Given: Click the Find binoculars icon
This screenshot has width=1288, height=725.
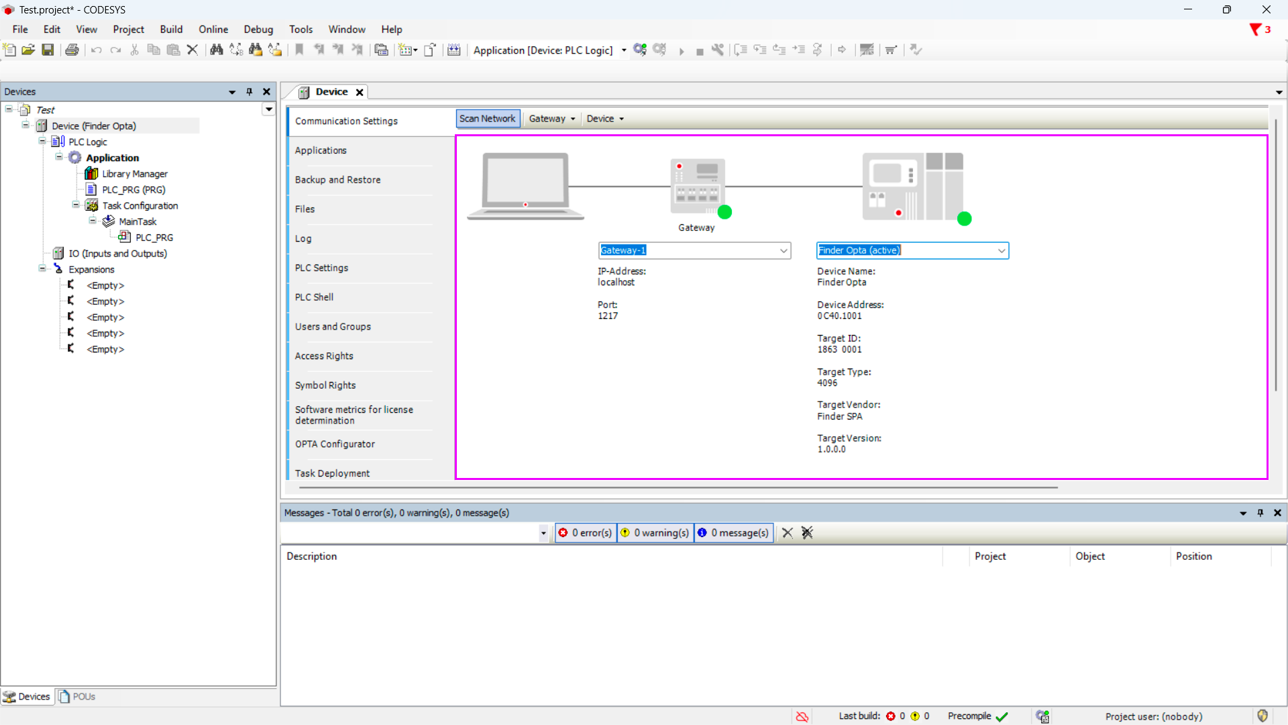Looking at the screenshot, I should coord(216,50).
